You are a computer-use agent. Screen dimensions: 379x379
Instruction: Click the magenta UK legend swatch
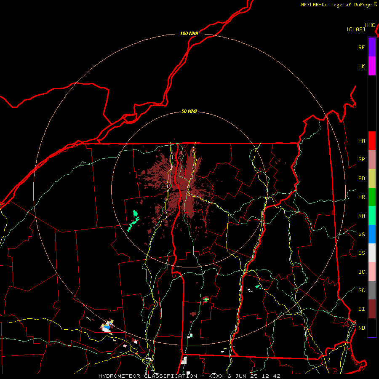(372, 66)
